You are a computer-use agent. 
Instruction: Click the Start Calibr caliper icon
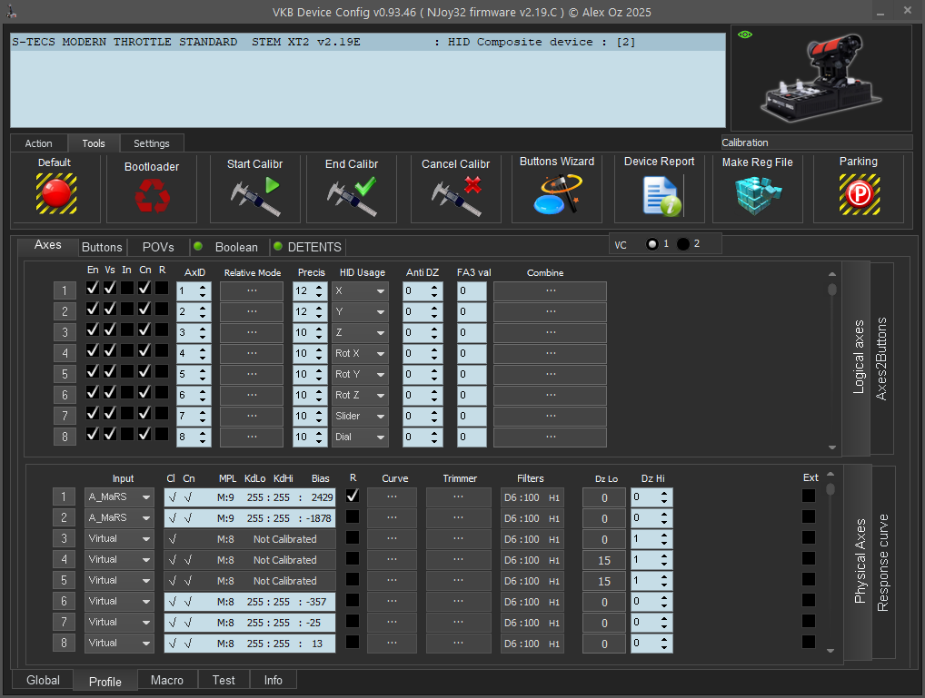(x=254, y=196)
